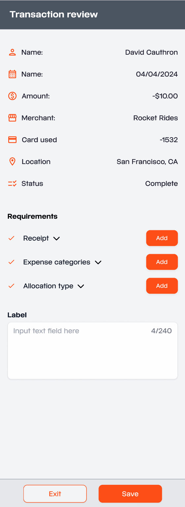Click the calendar icon beside the date
Screen dimensions: 185x507
point(12,74)
